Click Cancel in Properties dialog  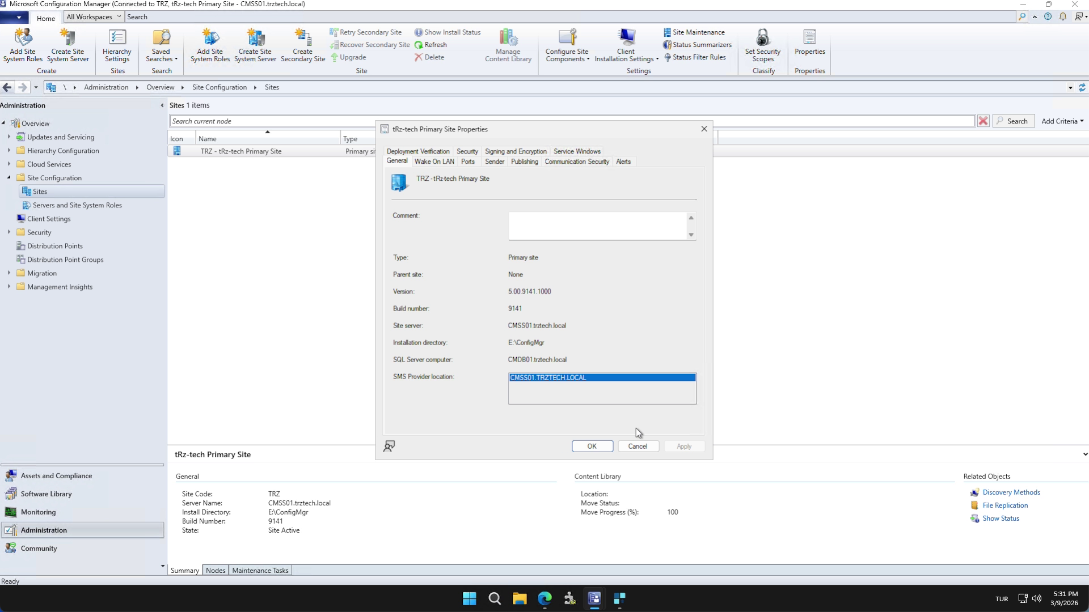point(638,447)
